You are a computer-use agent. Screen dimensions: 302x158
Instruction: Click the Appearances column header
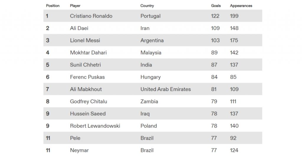tap(241, 6)
